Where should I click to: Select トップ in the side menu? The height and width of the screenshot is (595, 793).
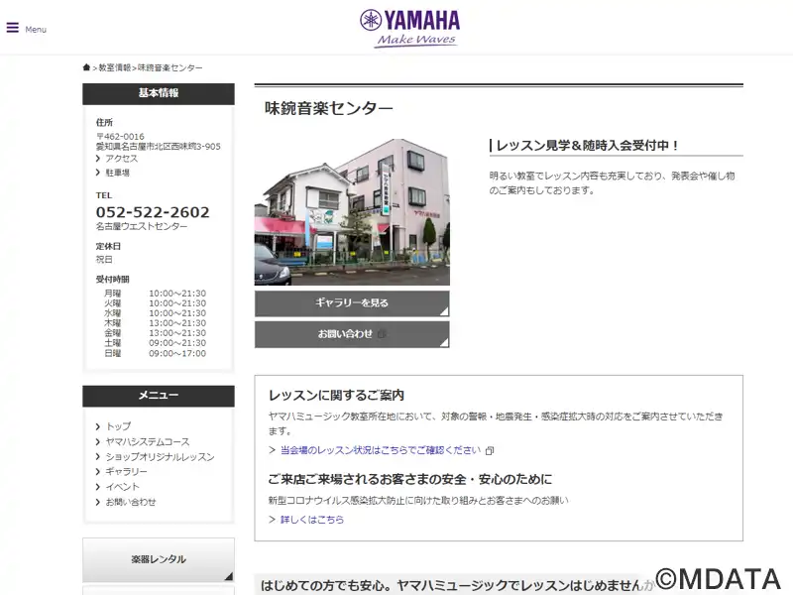point(118,426)
